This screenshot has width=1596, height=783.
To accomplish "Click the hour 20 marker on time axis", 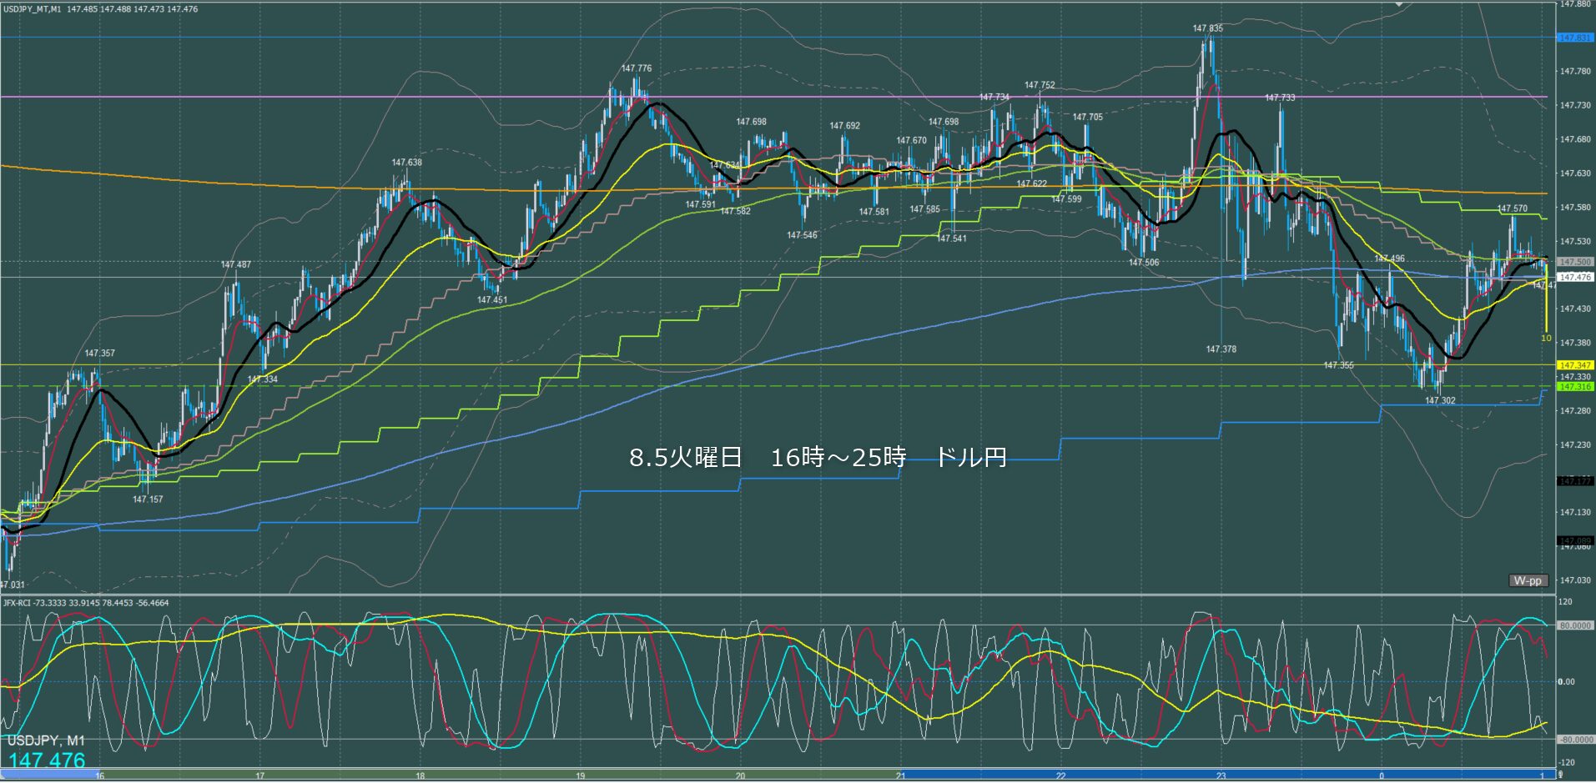I will (x=741, y=775).
